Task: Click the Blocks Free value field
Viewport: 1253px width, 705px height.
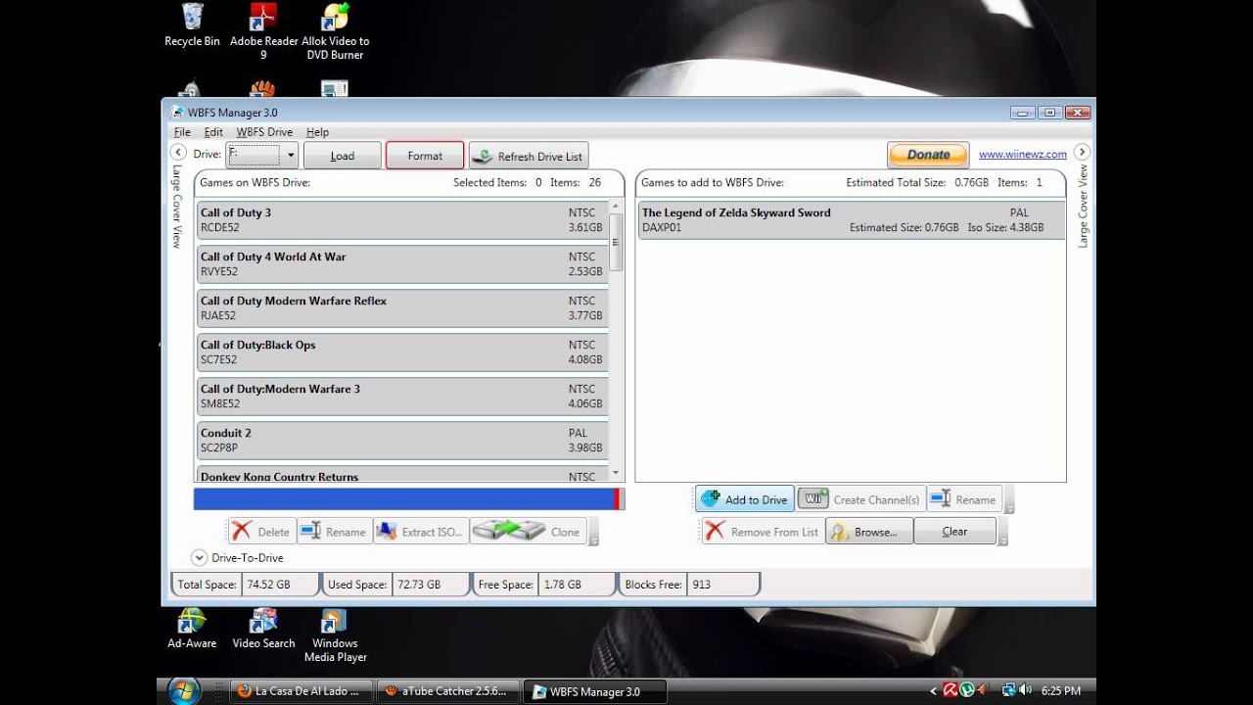Action: 722,585
